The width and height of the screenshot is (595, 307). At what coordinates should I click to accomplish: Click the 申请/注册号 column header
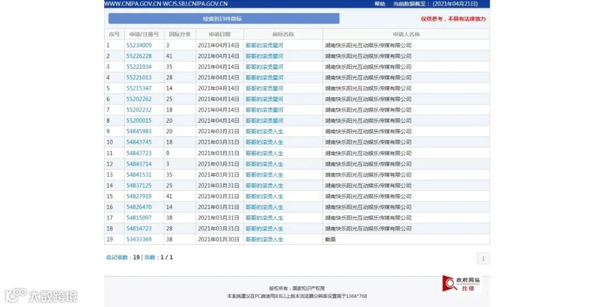pos(144,34)
